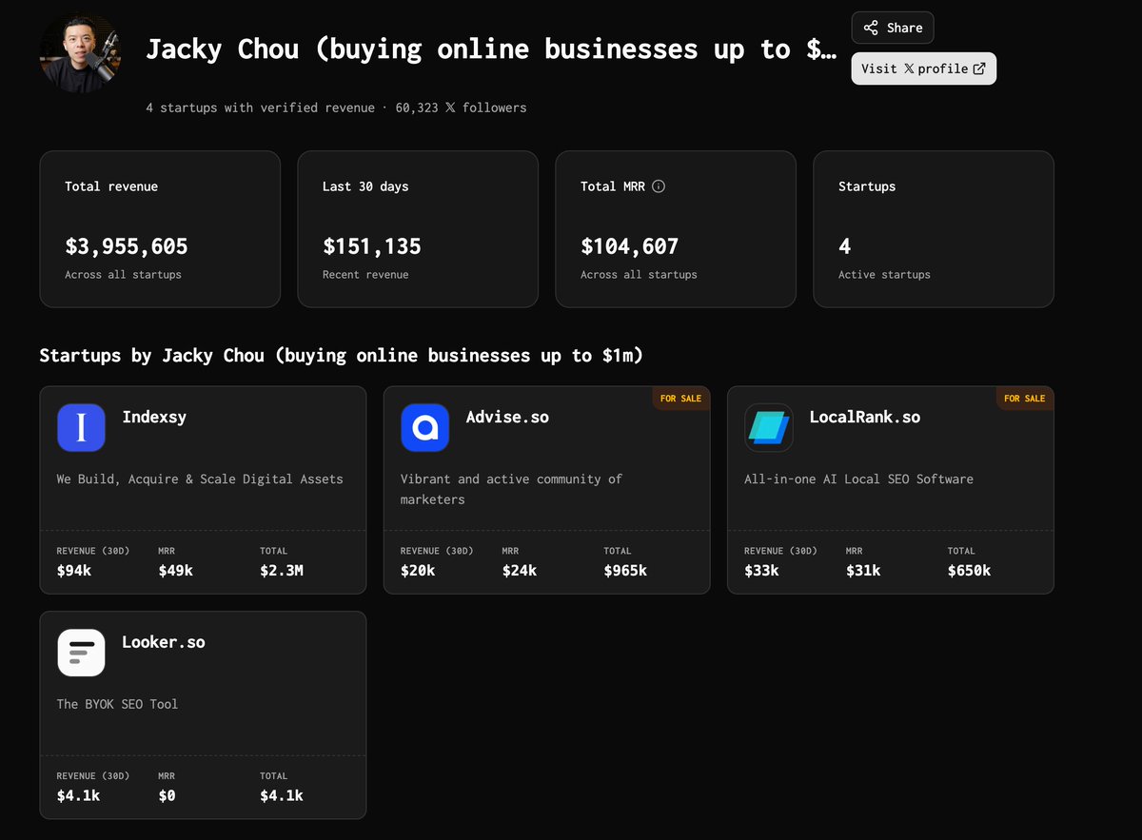This screenshot has width=1142, height=840.
Task: Open the Advise.so logo icon
Action: pyautogui.click(x=424, y=427)
